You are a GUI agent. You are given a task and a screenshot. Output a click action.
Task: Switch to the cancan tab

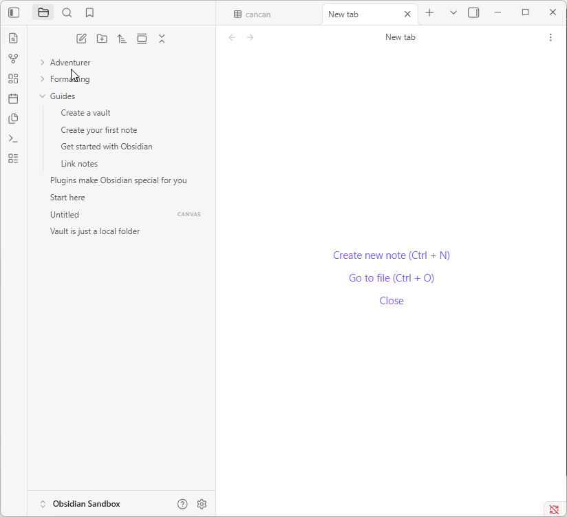tap(258, 14)
